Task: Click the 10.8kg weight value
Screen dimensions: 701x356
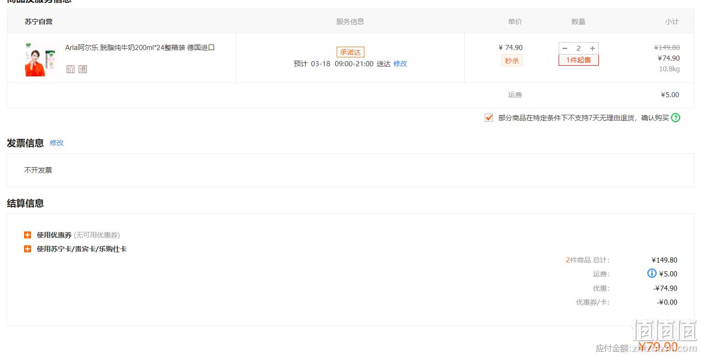Action: (669, 69)
